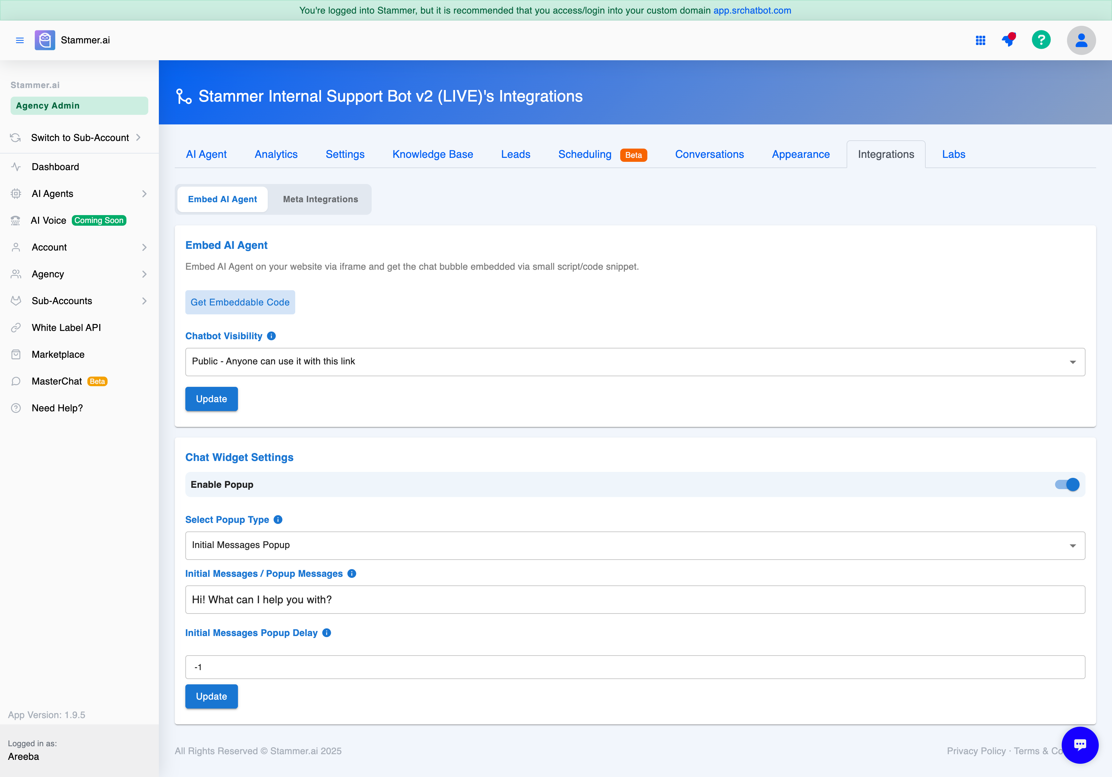The image size is (1112, 777).
Task: Open the Labs tab
Action: [x=953, y=155]
